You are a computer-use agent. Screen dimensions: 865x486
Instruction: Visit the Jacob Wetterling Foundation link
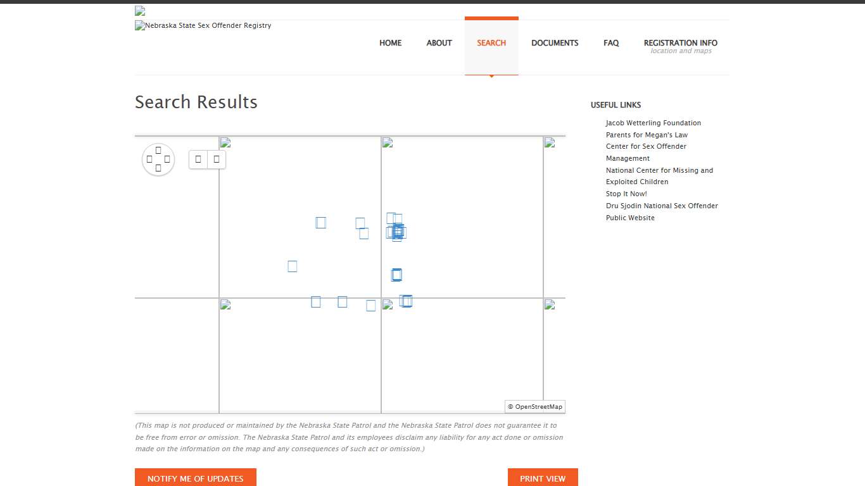653,123
